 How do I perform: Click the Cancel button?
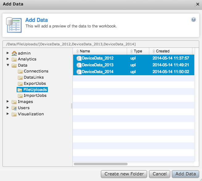click(x=160, y=174)
